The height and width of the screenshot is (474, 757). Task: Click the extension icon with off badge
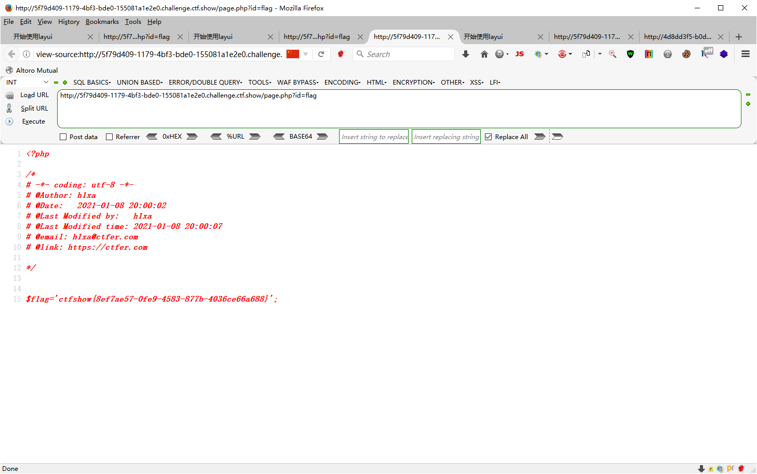[707, 52]
